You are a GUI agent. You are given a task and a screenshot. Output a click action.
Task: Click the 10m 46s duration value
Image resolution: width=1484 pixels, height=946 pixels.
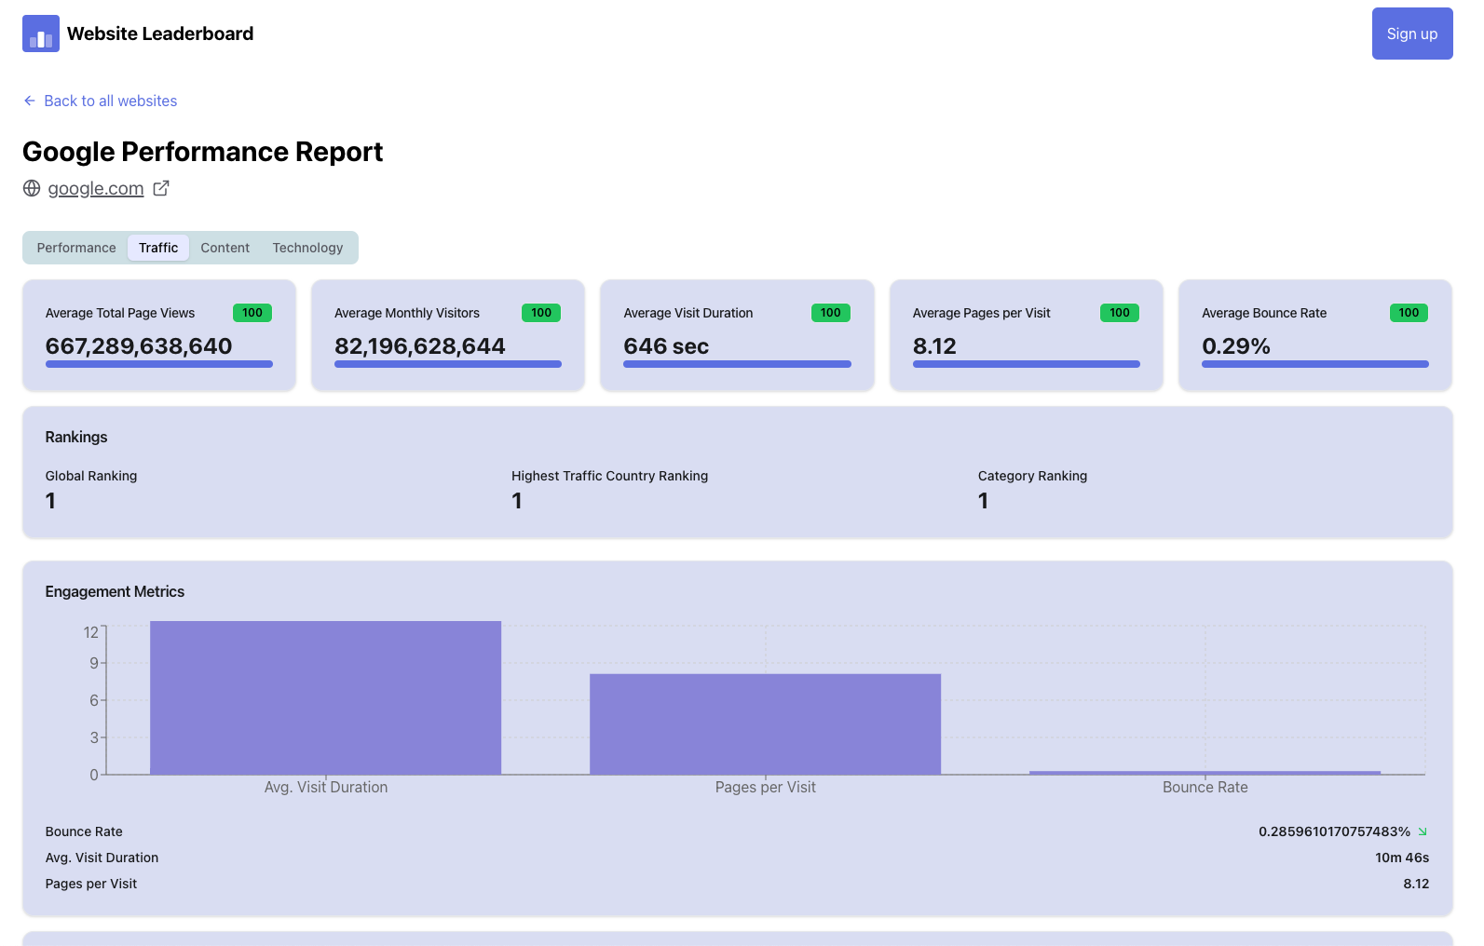(x=1402, y=858)
